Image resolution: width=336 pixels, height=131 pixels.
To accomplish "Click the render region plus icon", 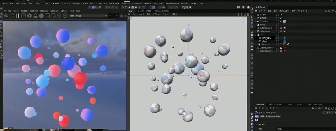I will [x=47, y=16].
